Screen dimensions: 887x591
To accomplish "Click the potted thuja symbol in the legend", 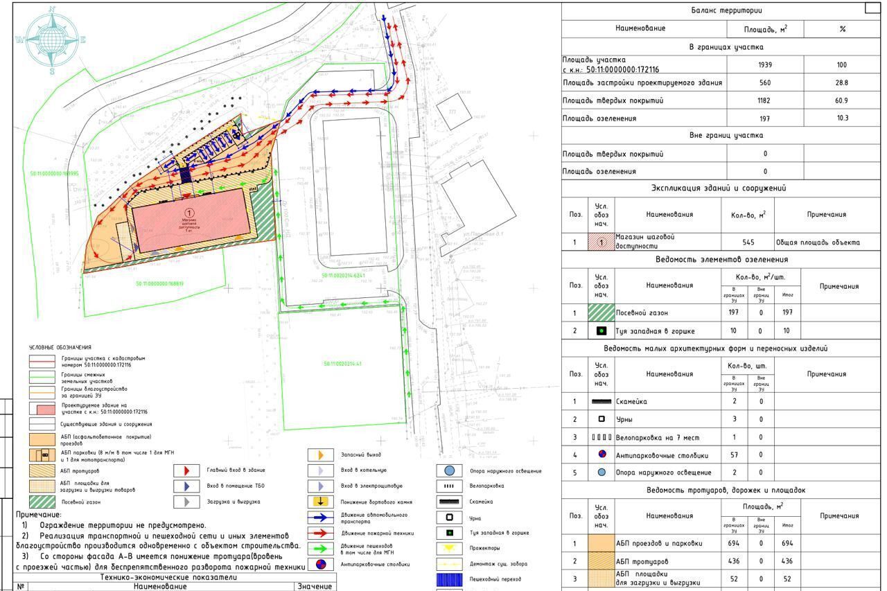I will click(449, 533).
